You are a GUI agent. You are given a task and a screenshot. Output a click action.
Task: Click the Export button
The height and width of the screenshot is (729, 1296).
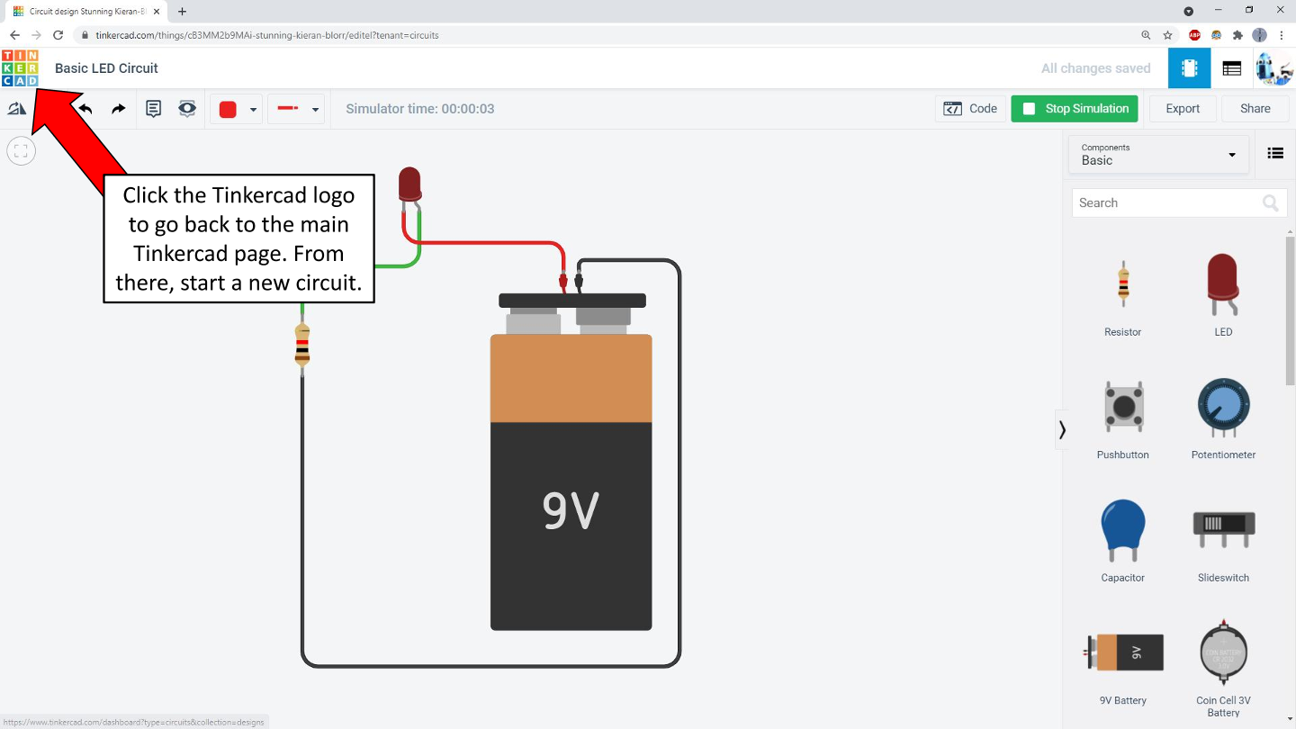(x=1182, y=109)
